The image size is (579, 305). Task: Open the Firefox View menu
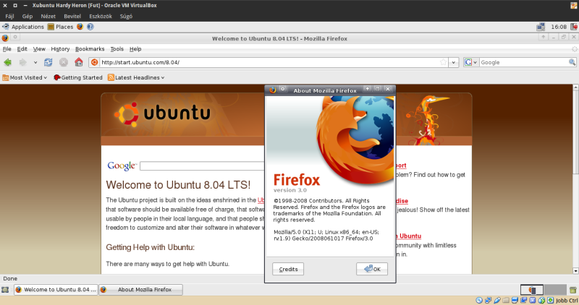pos(39,48)
